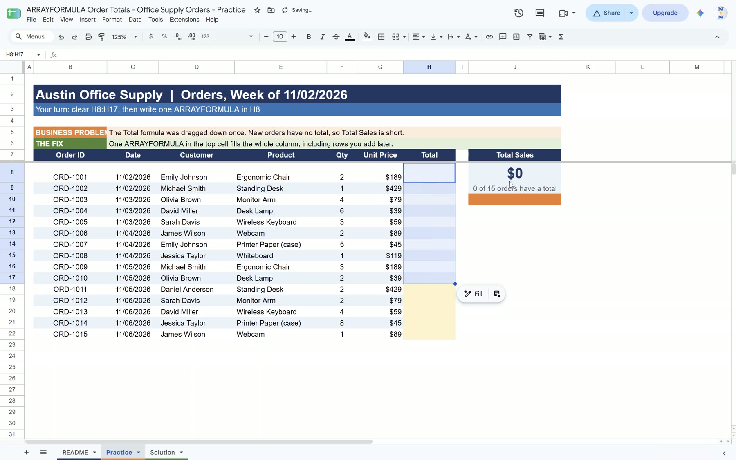
Task: Click the Fill suggestion button
Action: click(473, 294)
